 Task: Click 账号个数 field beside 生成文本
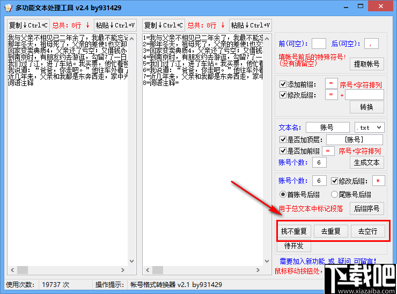click(x=319, y=162)
